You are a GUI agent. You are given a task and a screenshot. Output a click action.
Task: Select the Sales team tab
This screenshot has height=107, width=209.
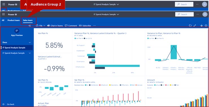coord(28,20)
